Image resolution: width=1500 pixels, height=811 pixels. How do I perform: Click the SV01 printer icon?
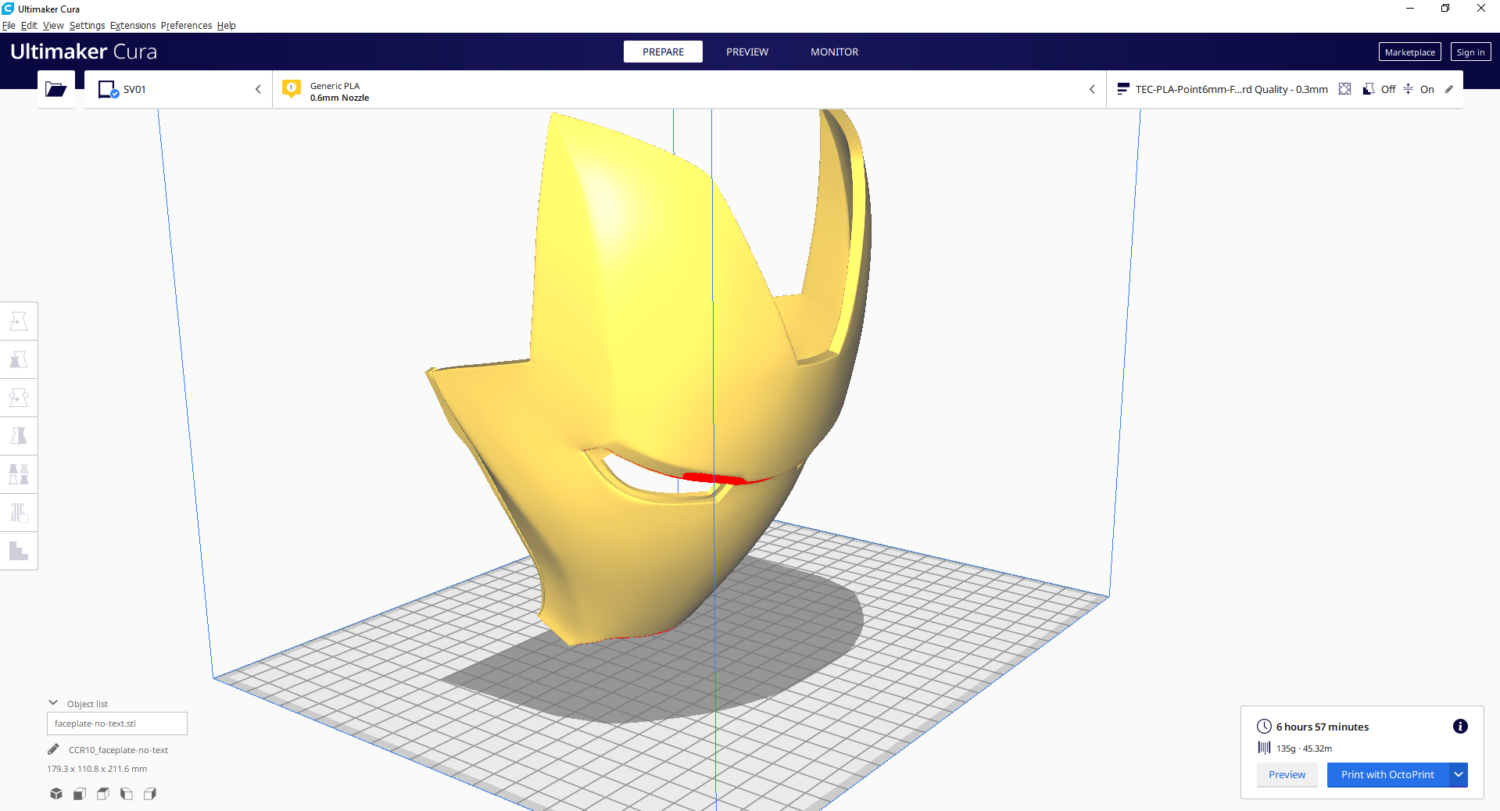click(x=109, y=89)
